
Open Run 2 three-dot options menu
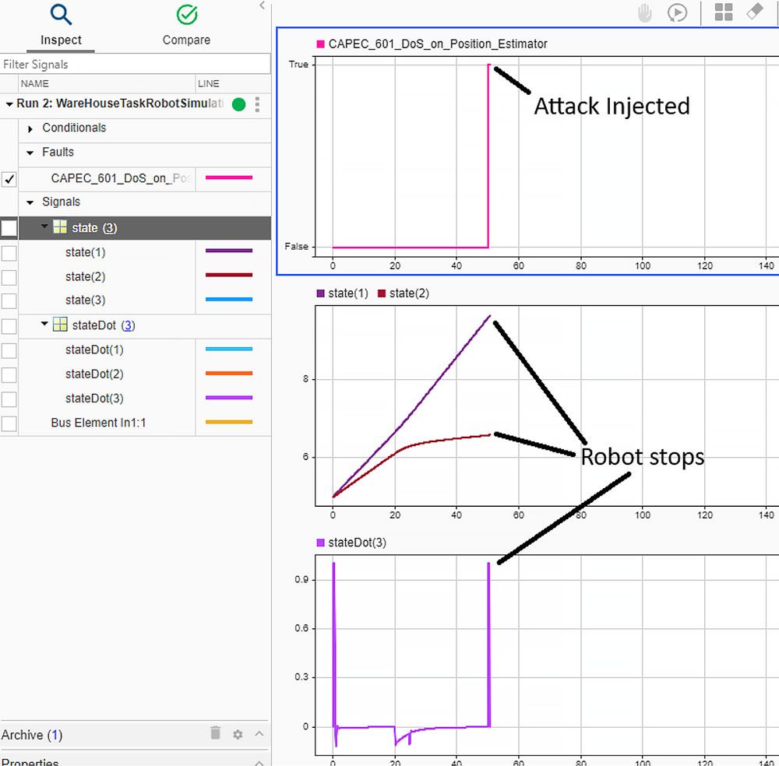258,104
